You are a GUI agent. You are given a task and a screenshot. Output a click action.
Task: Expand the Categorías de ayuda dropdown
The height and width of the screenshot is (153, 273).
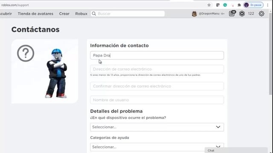pyautogui.click(x=157, y=147)
